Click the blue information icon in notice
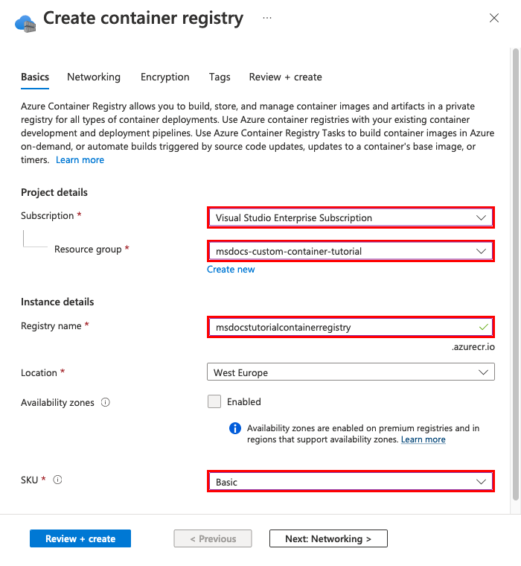Screen dimensions: 521x566 click(x=235, y=428)
